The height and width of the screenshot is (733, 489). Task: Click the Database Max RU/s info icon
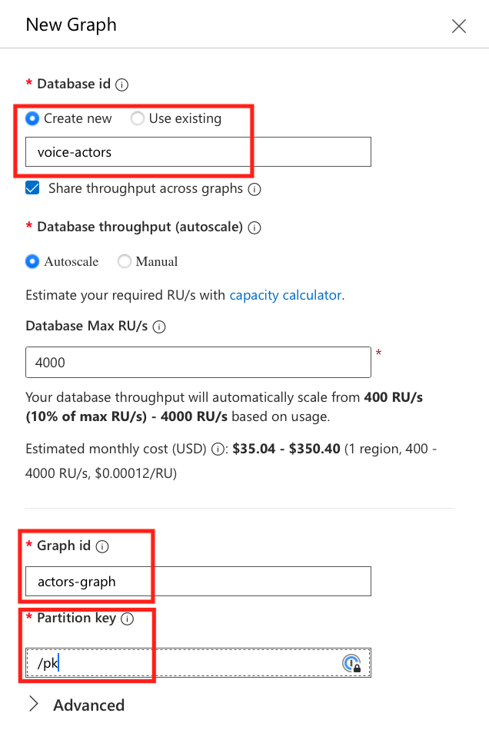(160, 327)
